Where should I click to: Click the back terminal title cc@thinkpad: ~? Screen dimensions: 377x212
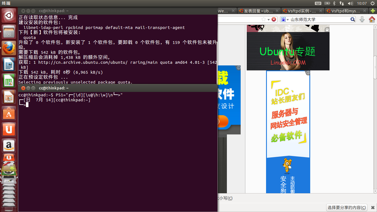[x=54, y=11]
